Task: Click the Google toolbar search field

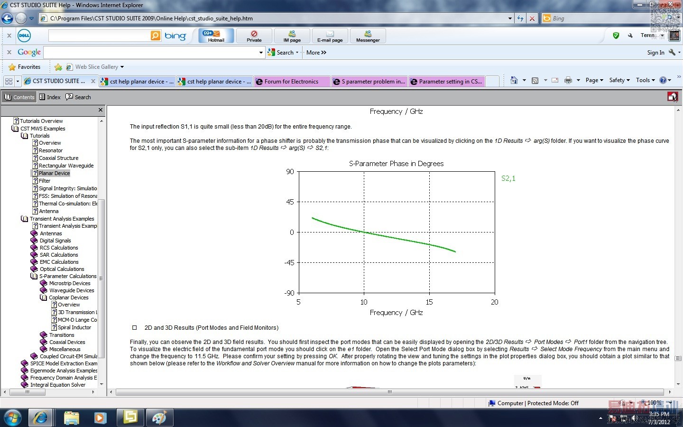Action: coord(151,53)
